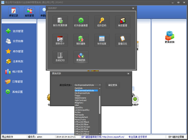Select iMaginary skin
This screenshot has width=188, height=140.
click(x=86, y=103)
